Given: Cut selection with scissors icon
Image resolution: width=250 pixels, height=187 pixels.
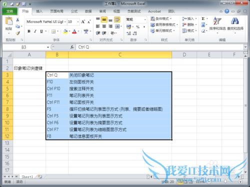Looking at the screenshot, I should (x=17, y=20).
